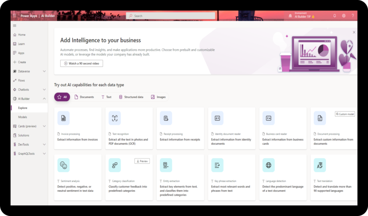Click the notifications bell icon

click(335, 16)
